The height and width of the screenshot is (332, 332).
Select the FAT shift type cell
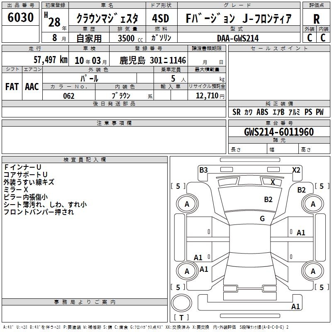[12, 87]
